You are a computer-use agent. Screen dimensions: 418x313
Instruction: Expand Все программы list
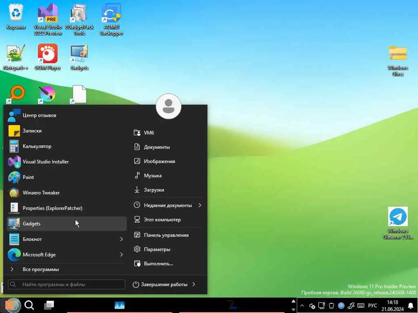coord(67,269)
